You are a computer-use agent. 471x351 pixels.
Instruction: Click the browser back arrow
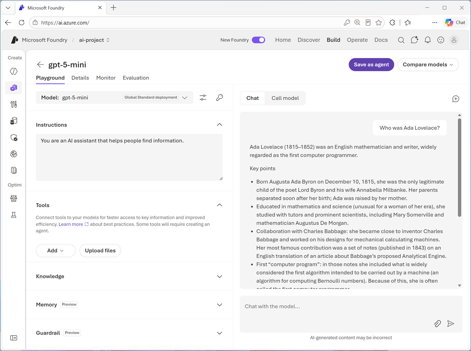point(8,23)
